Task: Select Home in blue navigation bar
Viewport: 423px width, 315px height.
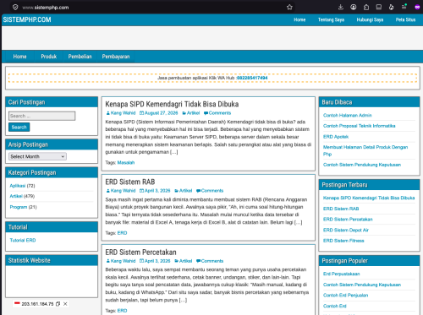Action: click(x=19, y=57)
